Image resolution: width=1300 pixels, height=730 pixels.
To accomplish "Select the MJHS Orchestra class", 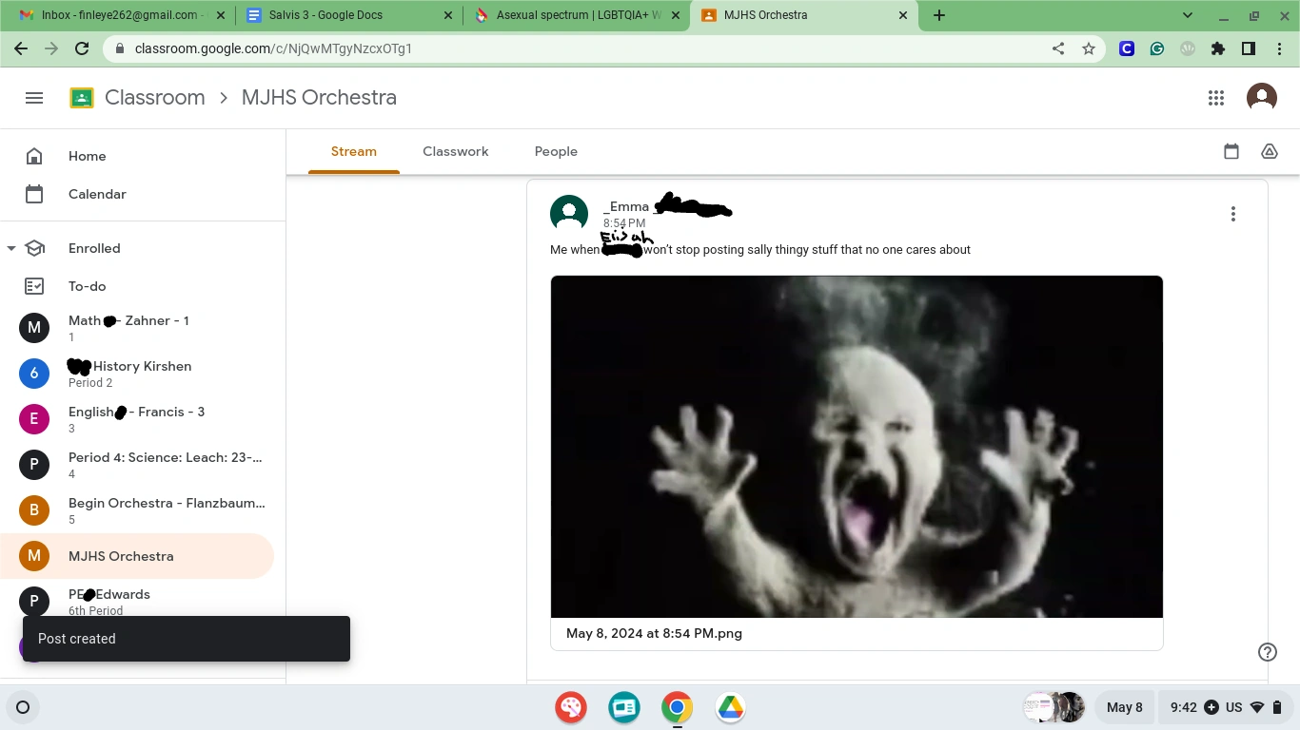I will coord(120,556).
